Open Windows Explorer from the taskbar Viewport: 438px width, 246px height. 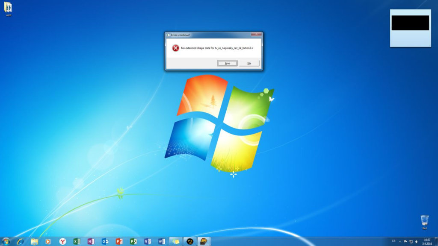(34, 241)
